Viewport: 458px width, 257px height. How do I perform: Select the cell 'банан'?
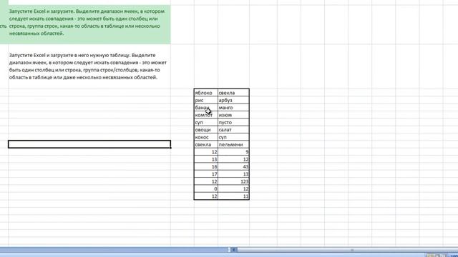tap(206, 108)
